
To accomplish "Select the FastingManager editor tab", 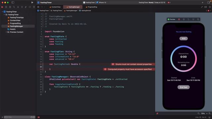I will point(73,7).
